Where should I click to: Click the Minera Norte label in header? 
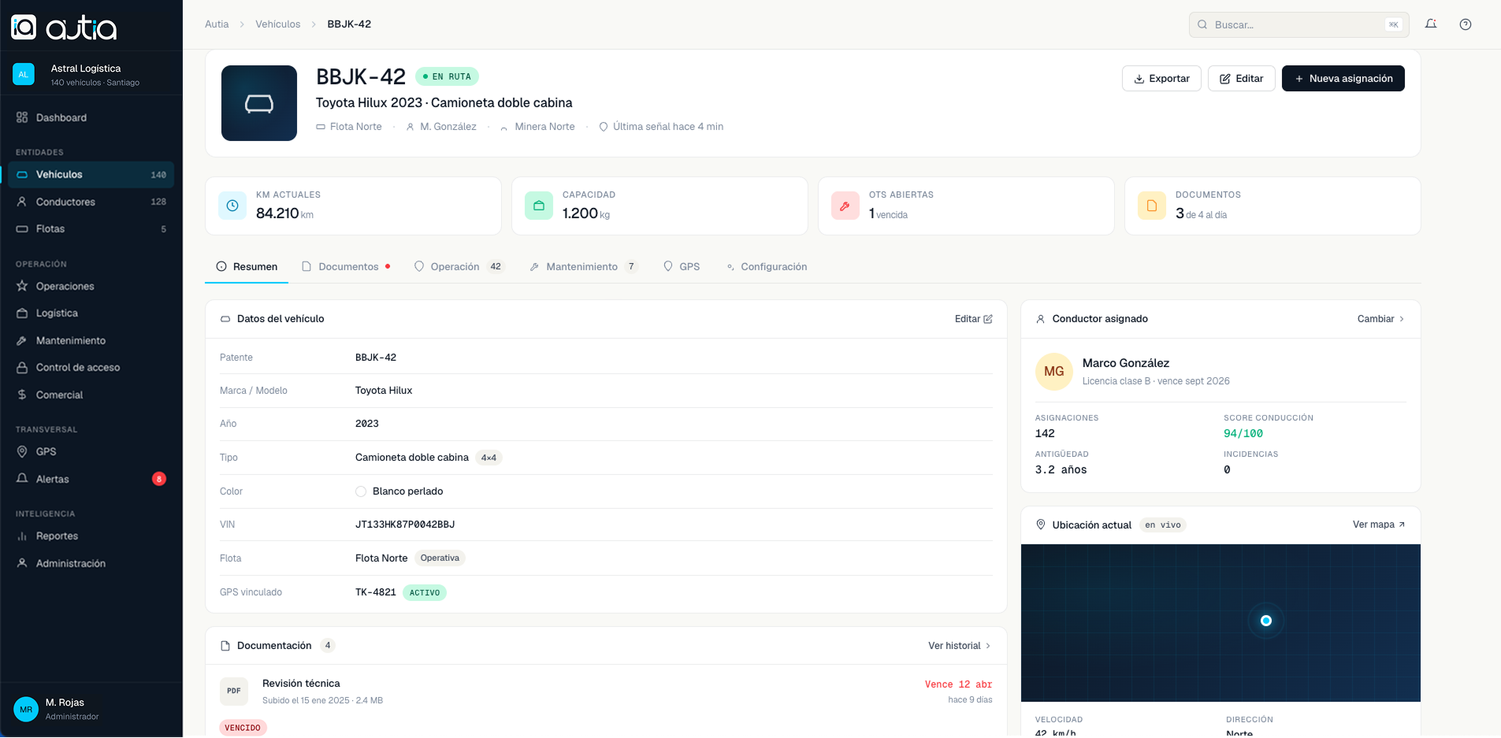(544, 127)
